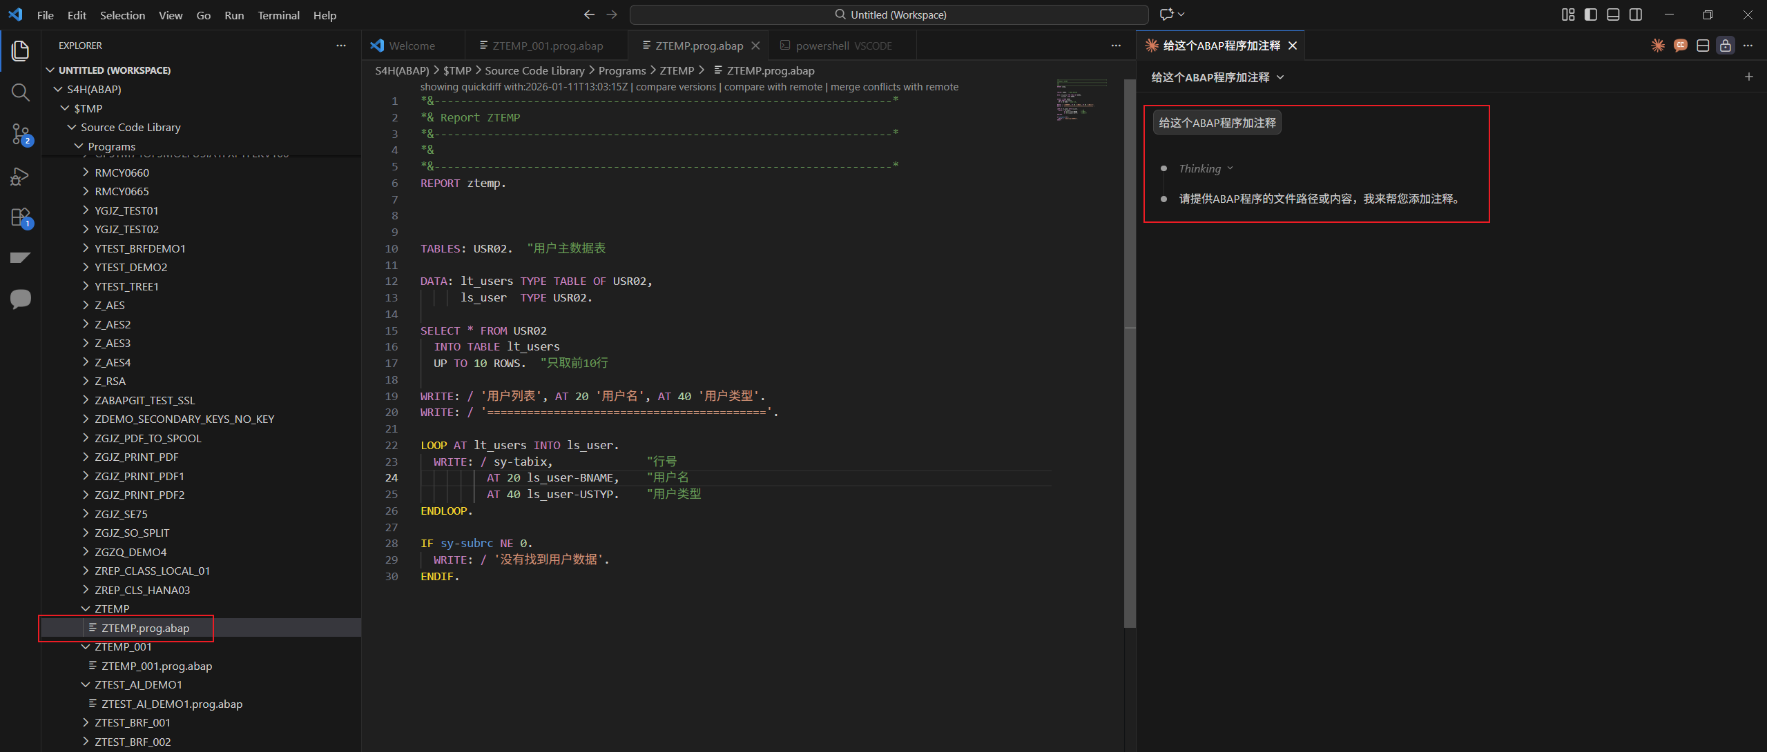
Task: Open Run and Debug view
Action: 21,177
